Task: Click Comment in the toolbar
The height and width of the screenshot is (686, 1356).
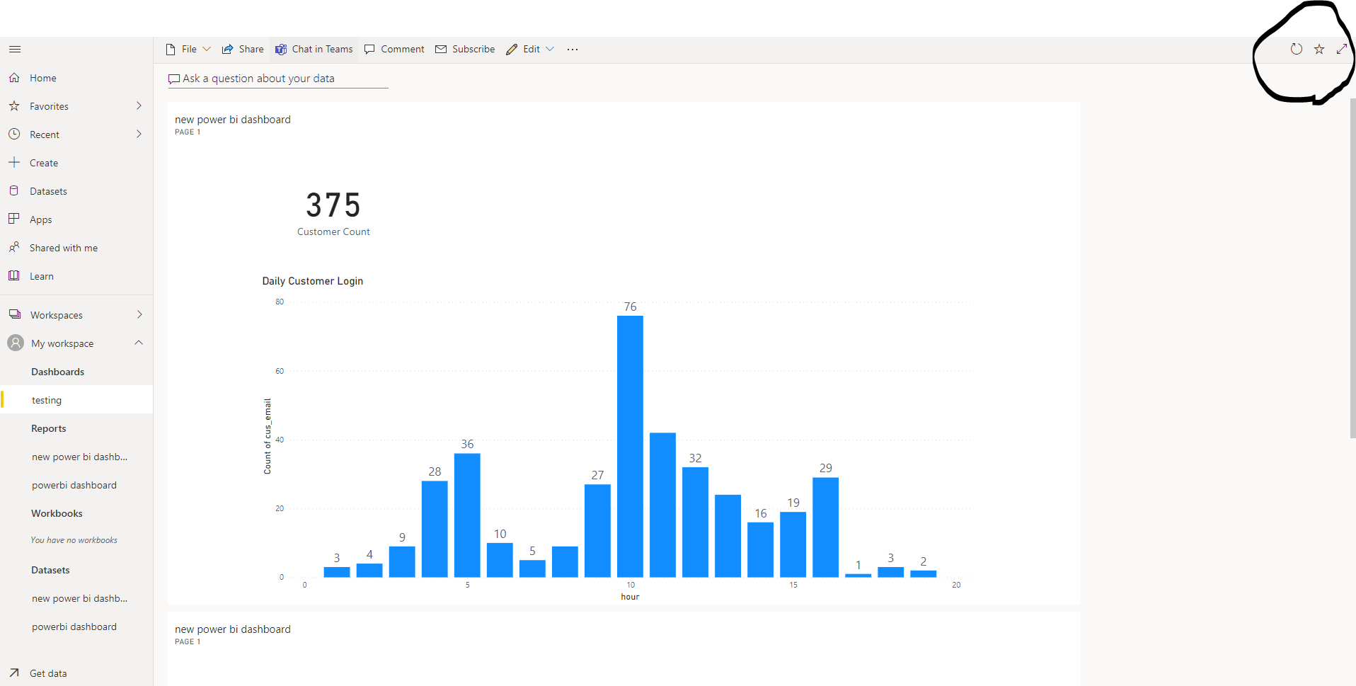Action: point(394,49)
